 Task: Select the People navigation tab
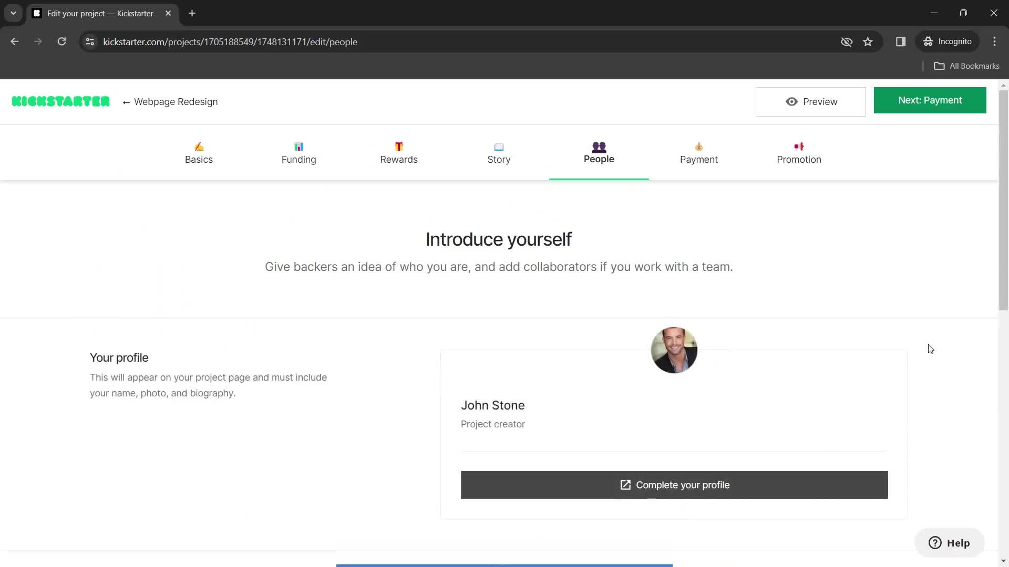click(x=599, y=152)
